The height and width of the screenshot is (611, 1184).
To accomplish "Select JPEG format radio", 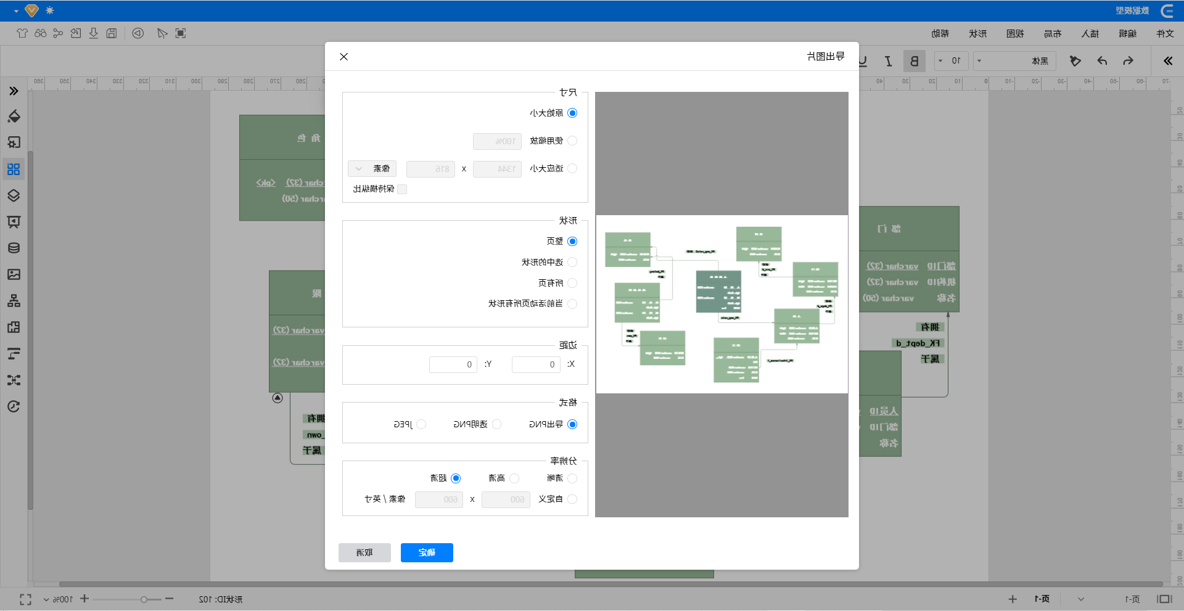I will (421, 424).
